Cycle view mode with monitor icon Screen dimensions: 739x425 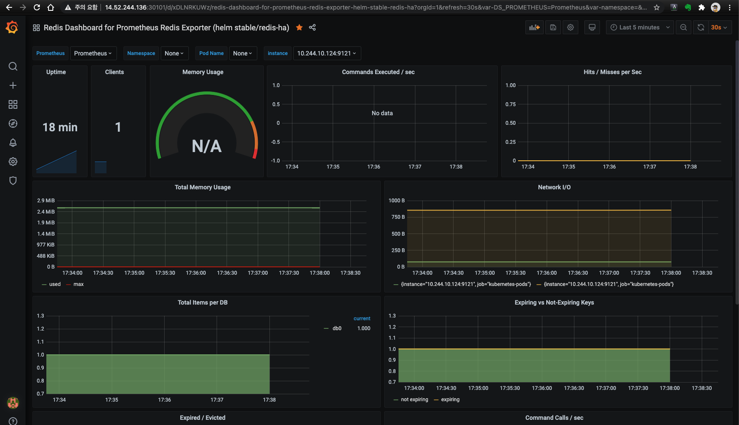point(592,27)
